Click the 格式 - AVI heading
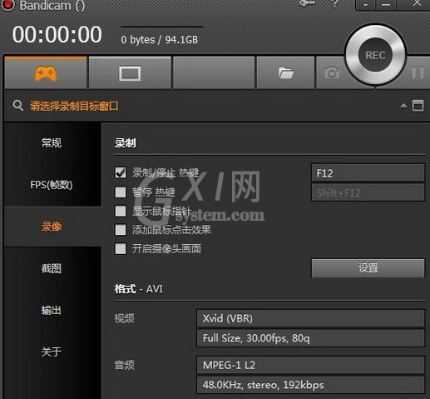This screenshot has width=430, height=399. pos(139,289)
